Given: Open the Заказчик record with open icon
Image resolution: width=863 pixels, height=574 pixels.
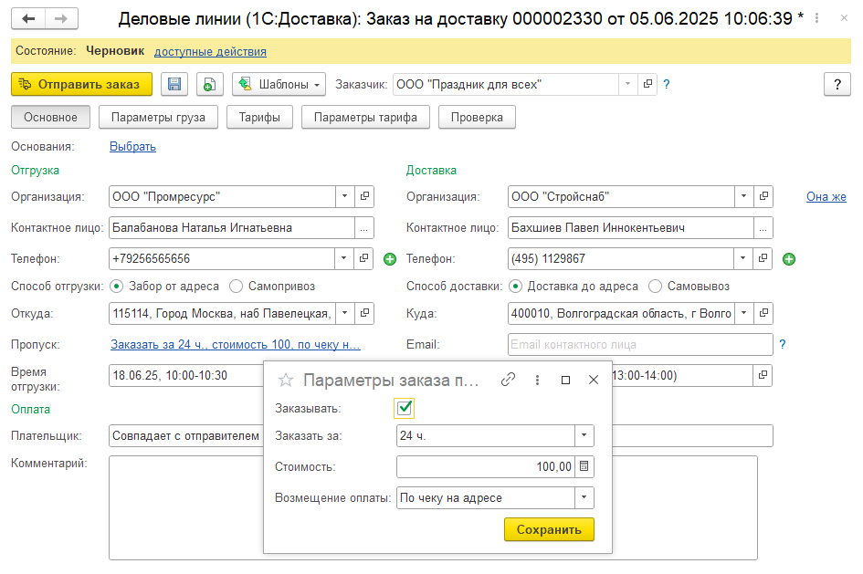Looking at the screenshot, I should 648,84.
